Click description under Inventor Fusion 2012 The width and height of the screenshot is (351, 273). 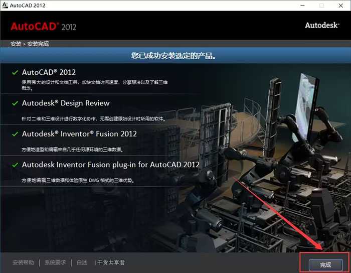72,150
